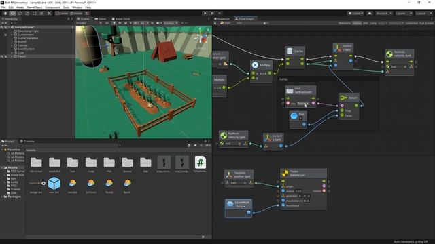
Task: Click the GetKeyDown node keyboard icon
Action: (290, 91)
